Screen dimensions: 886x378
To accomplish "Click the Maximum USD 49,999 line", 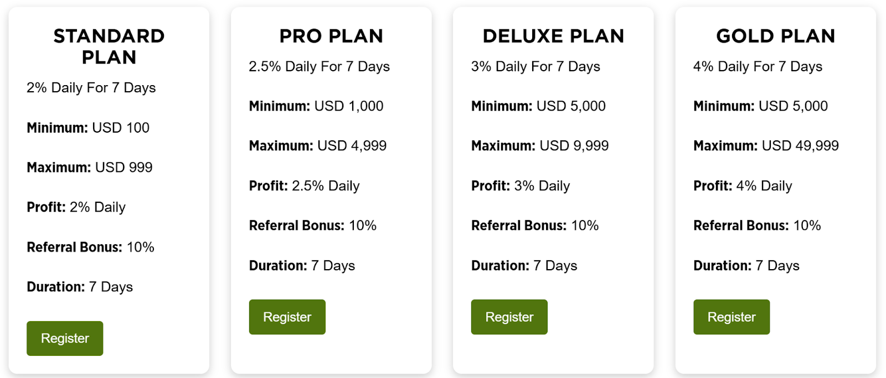I will click(x=766, y=146).
